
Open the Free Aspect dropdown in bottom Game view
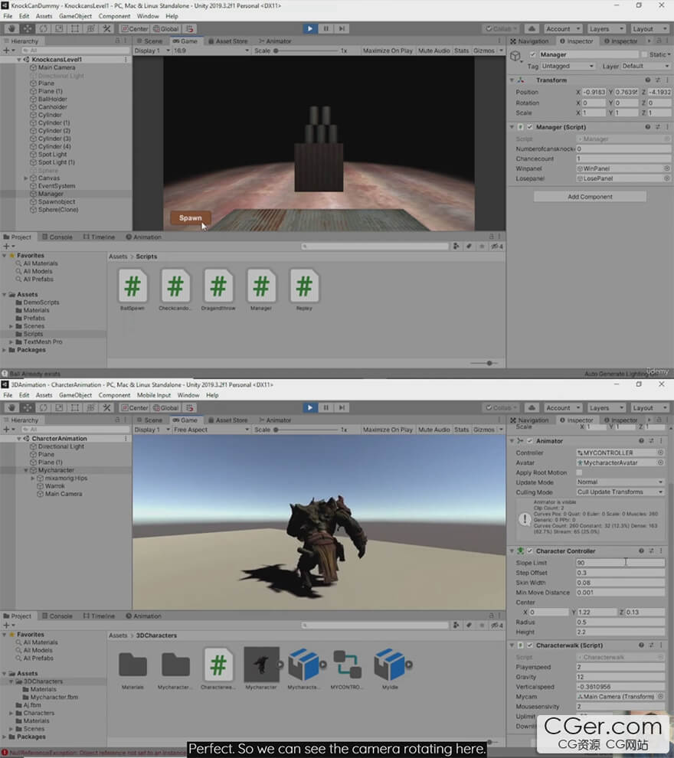click(211, 430)
